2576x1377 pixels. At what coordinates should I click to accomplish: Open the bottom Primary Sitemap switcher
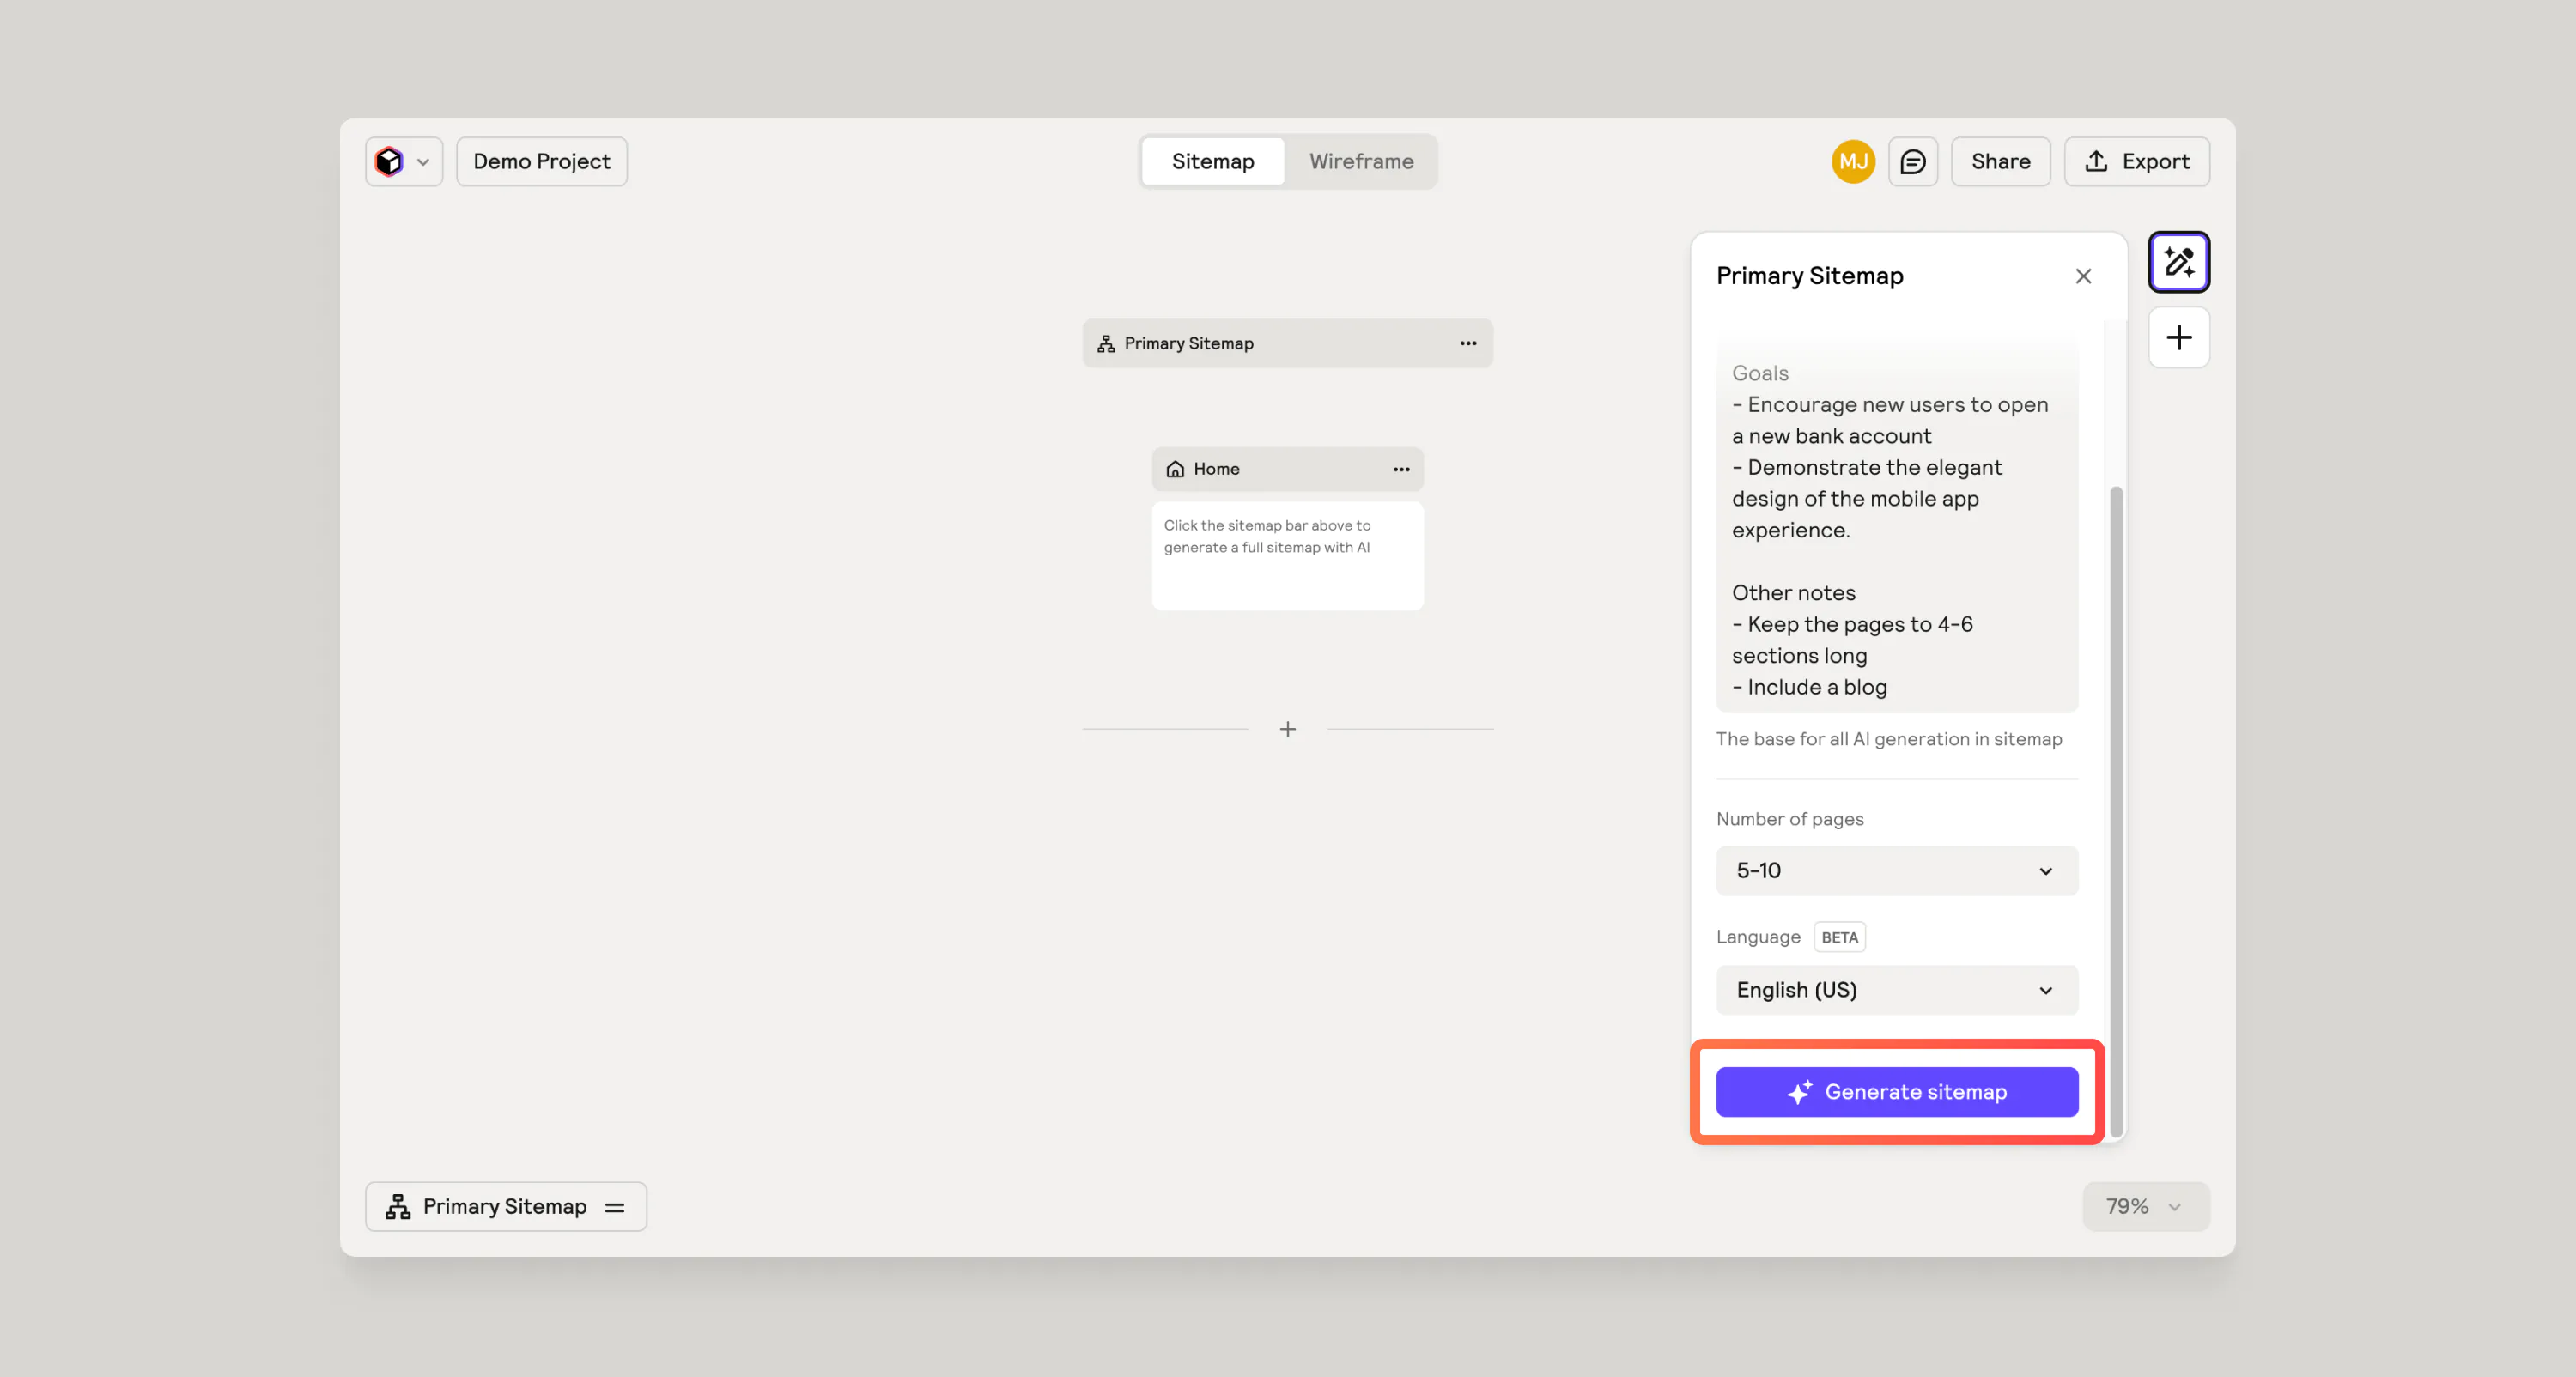pyautogui.click(x=505, y=1206)
